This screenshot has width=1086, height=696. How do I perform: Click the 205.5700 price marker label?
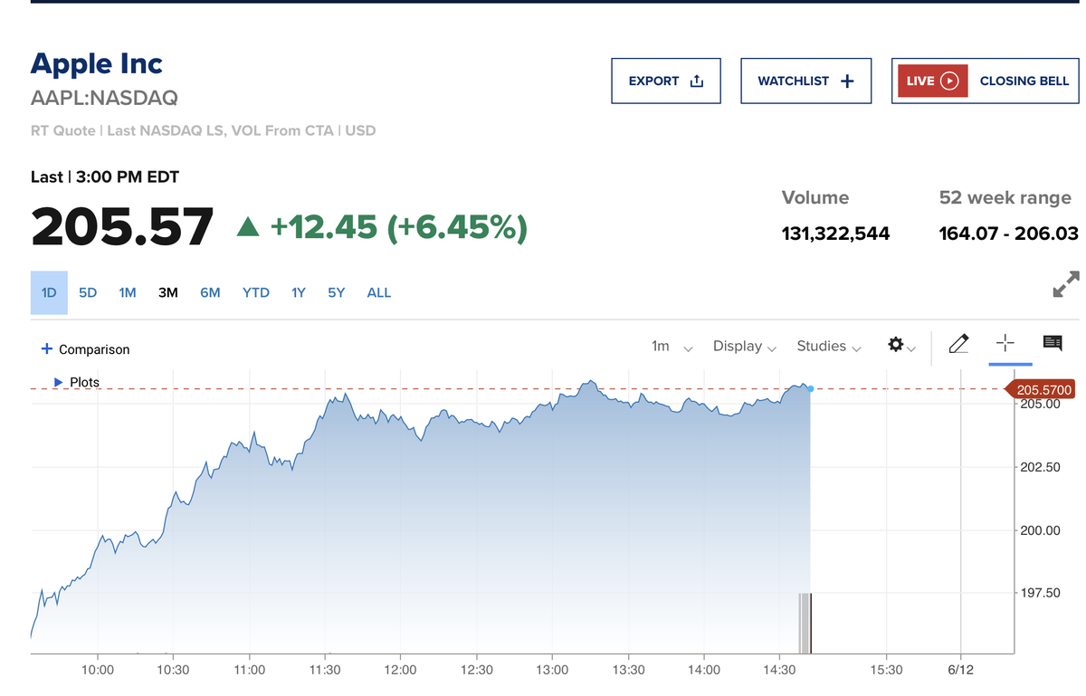tap(1040, 390)
